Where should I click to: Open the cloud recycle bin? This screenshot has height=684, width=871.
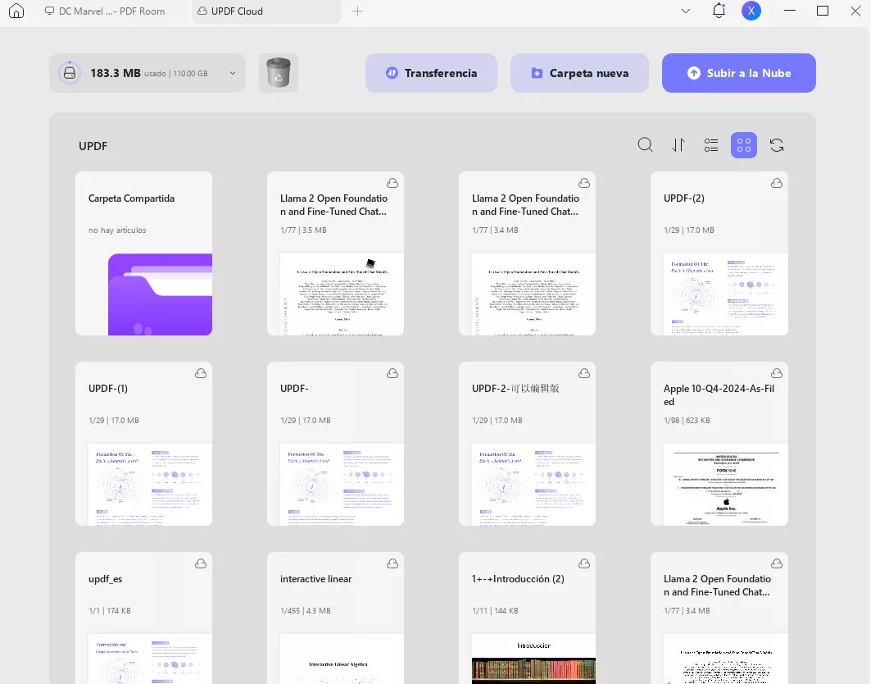(x=279, y=73)
